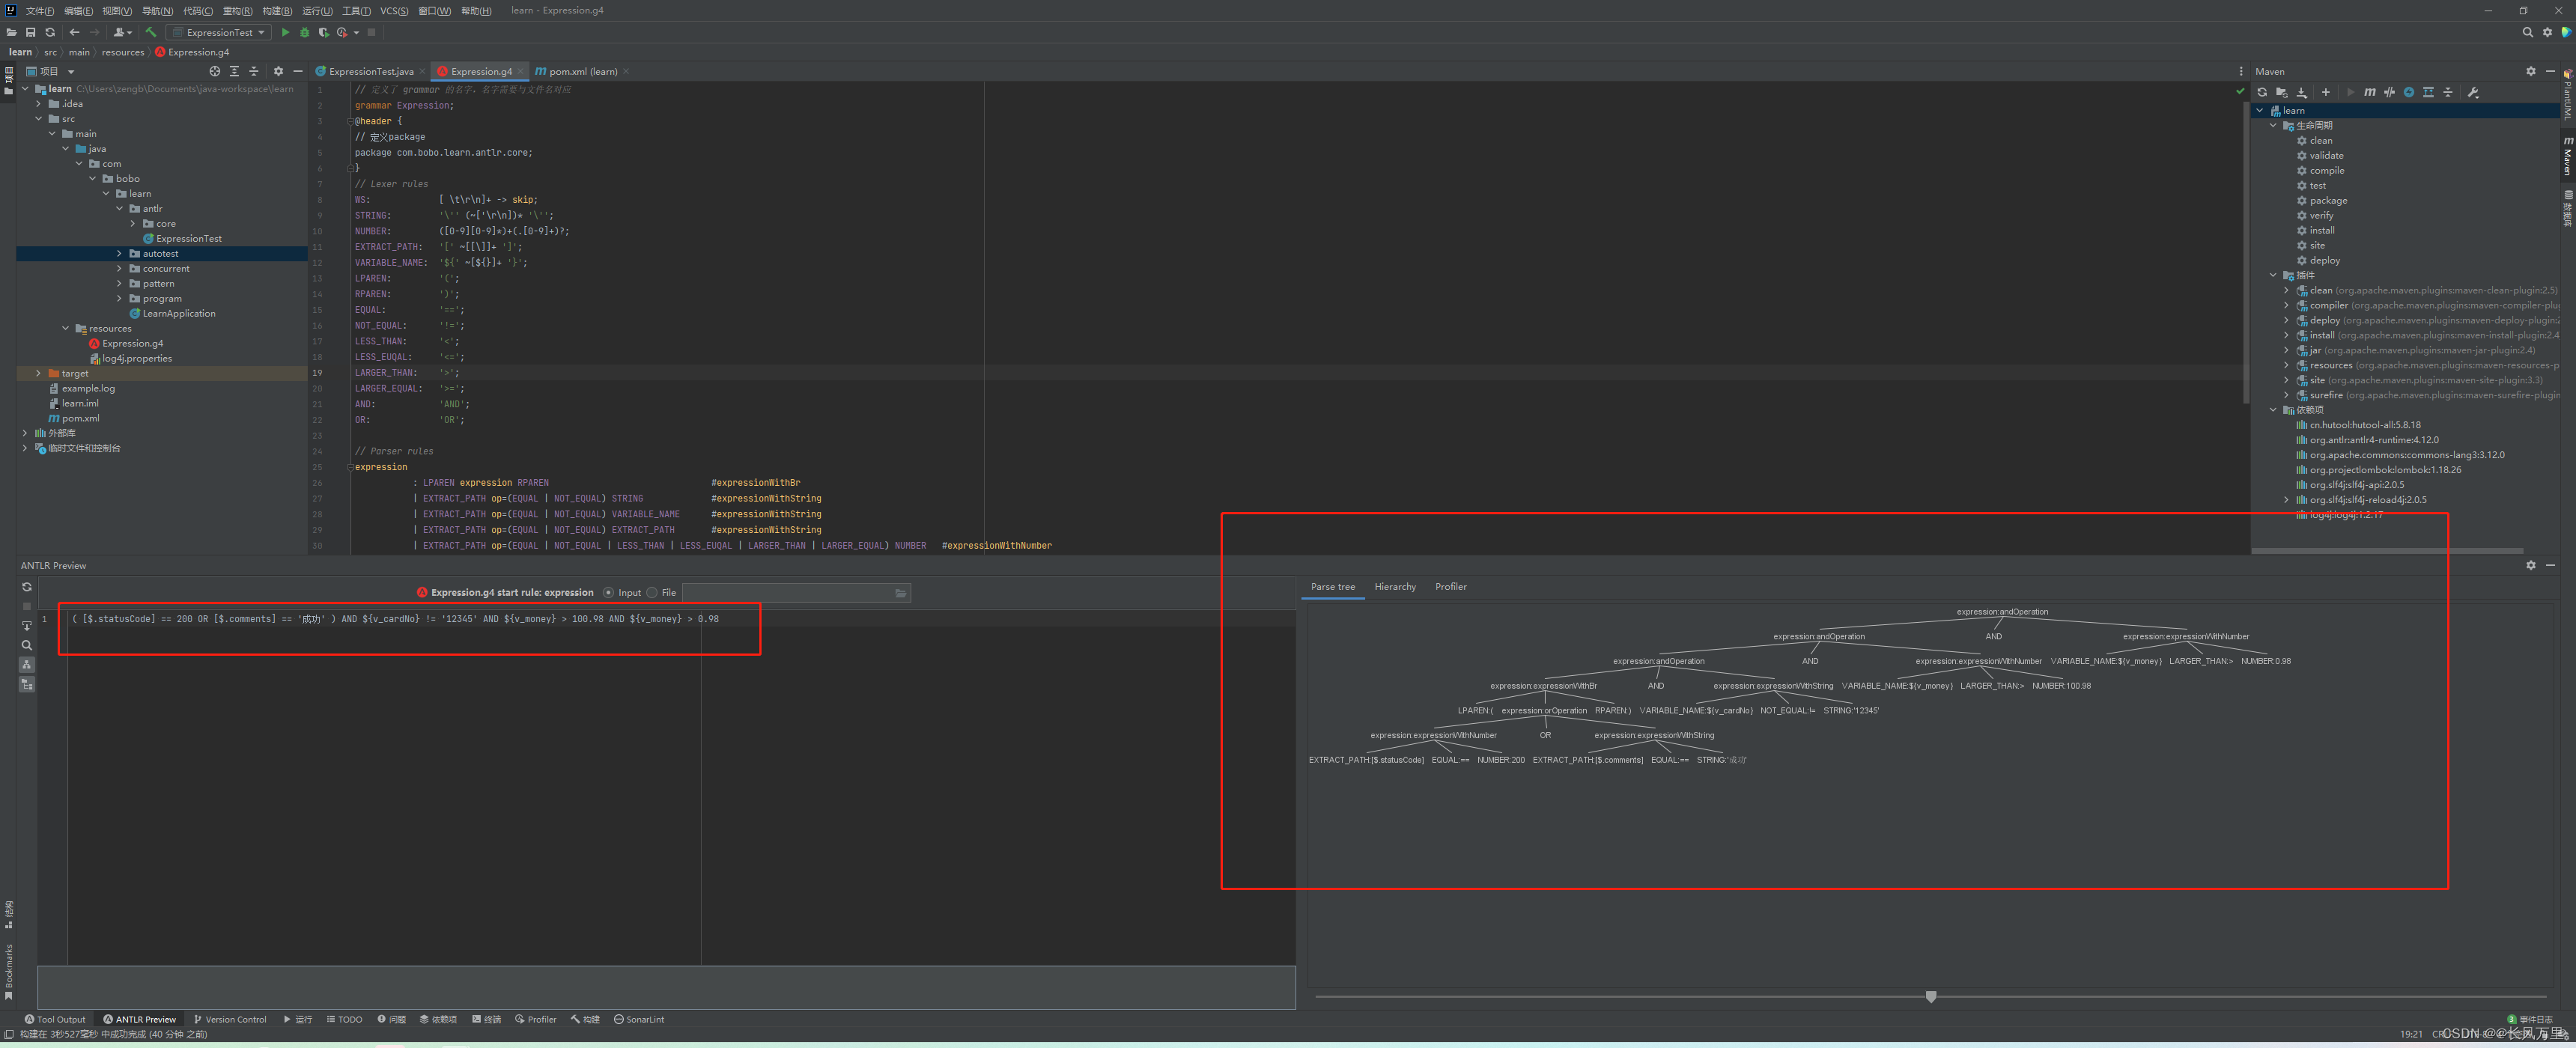Expand the target folder in project tree

38,373
